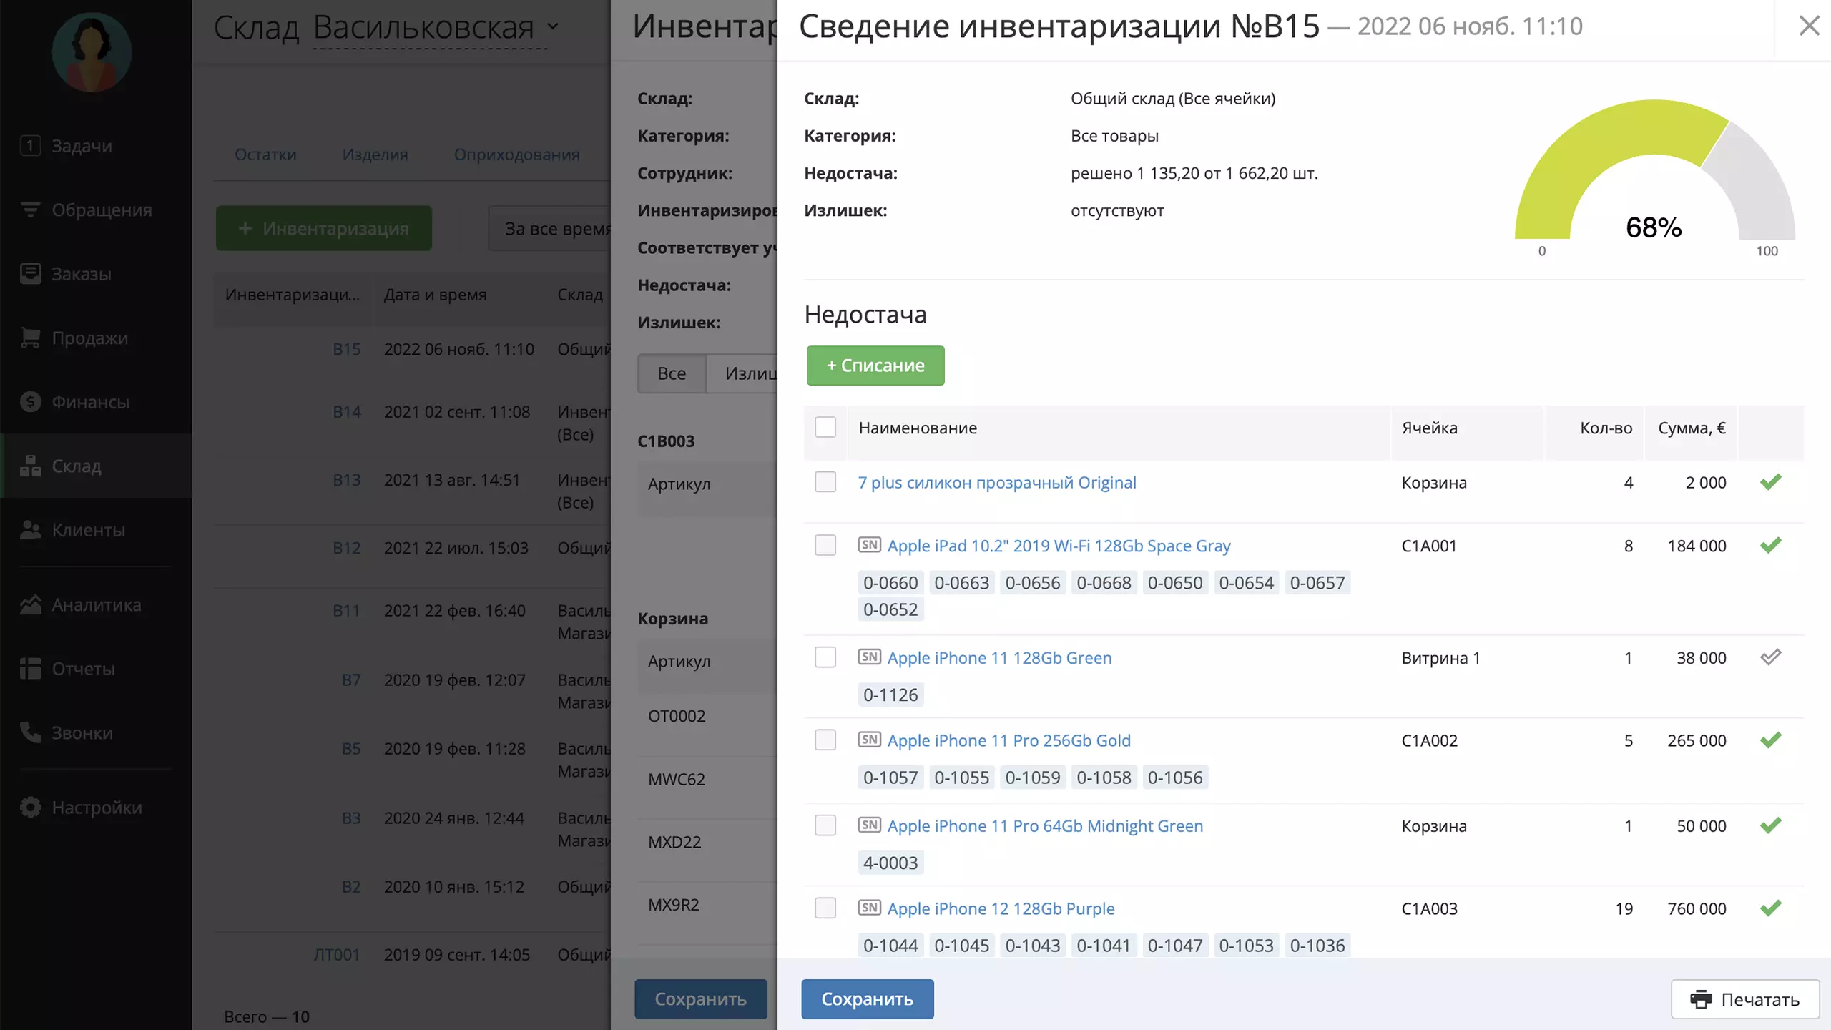Open Apple iPhone 11 Pro 256Gb Gold link
This screenshot has width=1831, height=1030.
tap(1009, 741)
